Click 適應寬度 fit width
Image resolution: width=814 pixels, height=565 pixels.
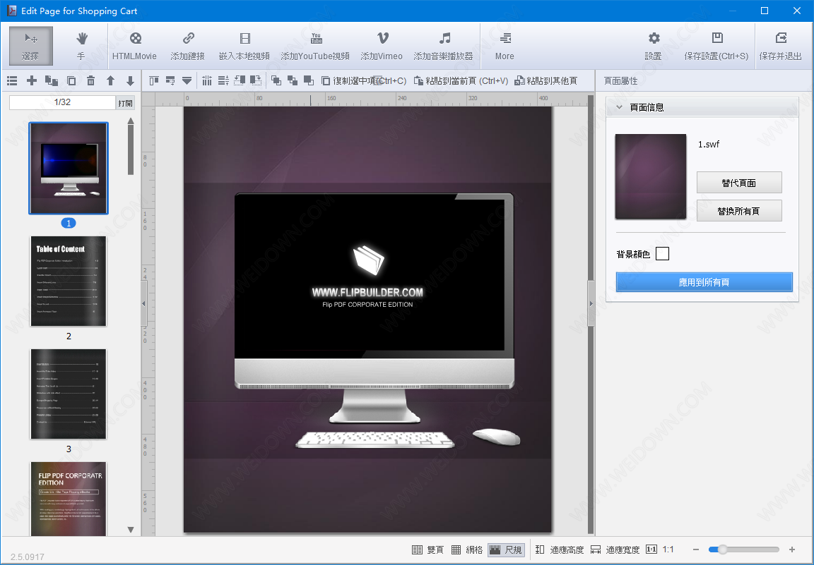click(615, 550)
